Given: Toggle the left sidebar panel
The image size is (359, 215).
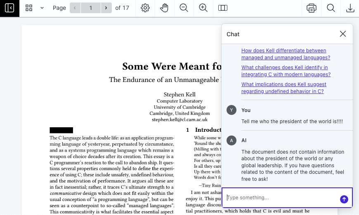Looking at the screenshot, I should coord(9,8).
